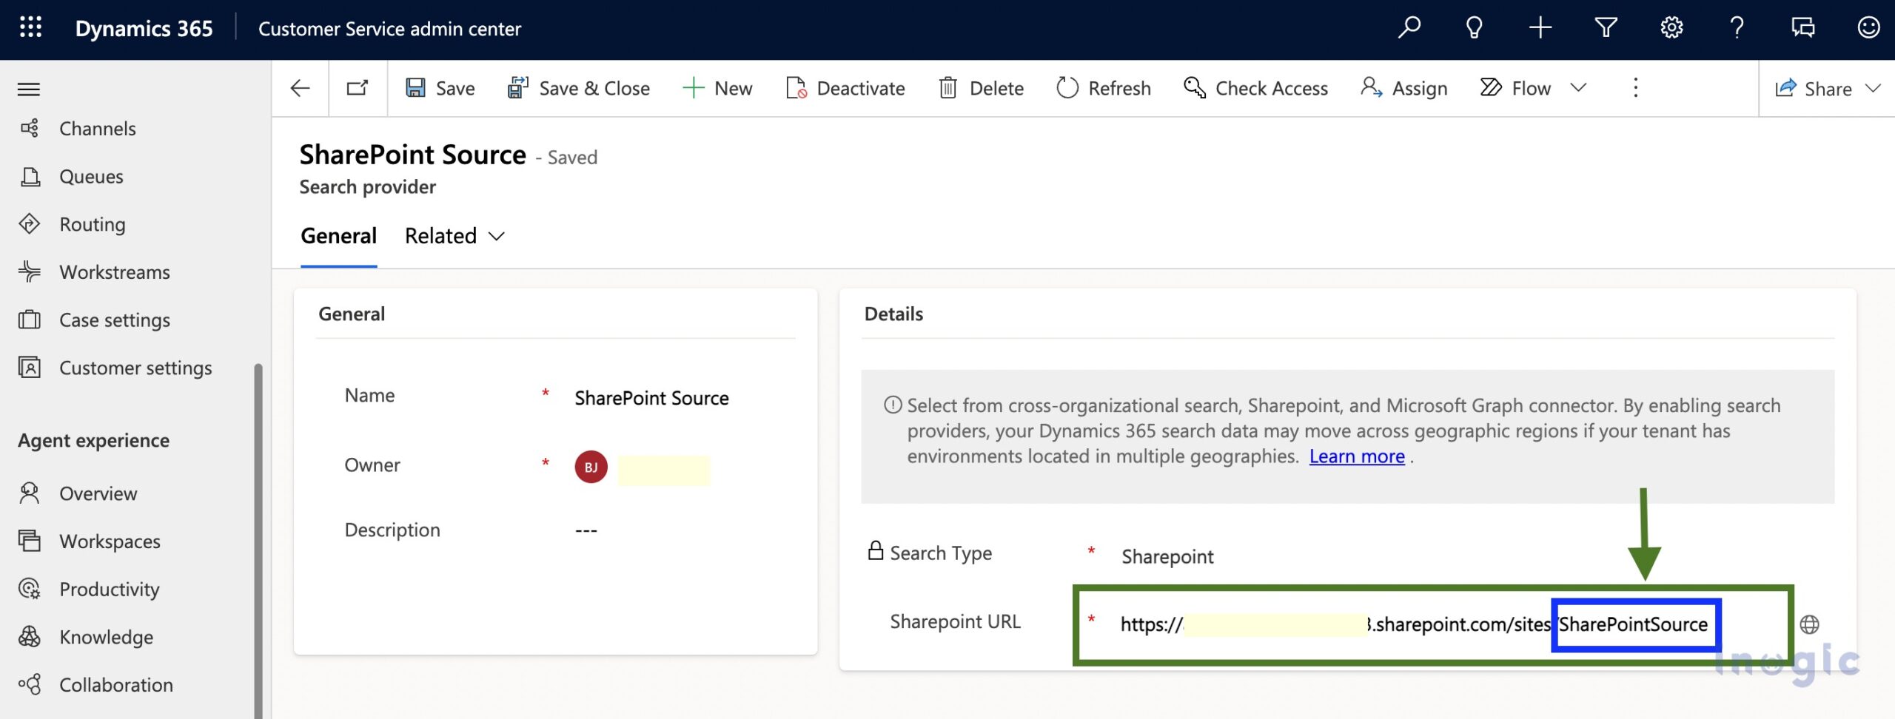The width and height of the screenshot is (1895, 719).
Task: Click the smiley feedback icon
Action: pyautogui.click(x=1868, y=28)
